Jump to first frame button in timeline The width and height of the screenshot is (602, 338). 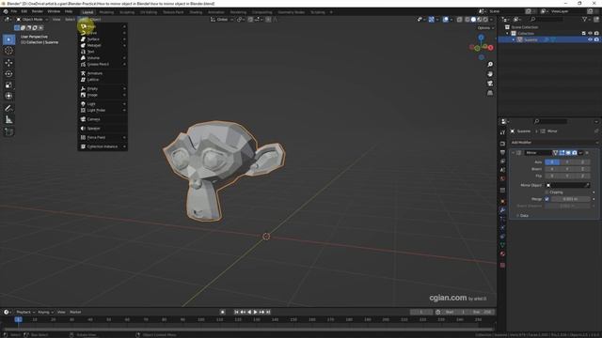click(x=236, y=312)
